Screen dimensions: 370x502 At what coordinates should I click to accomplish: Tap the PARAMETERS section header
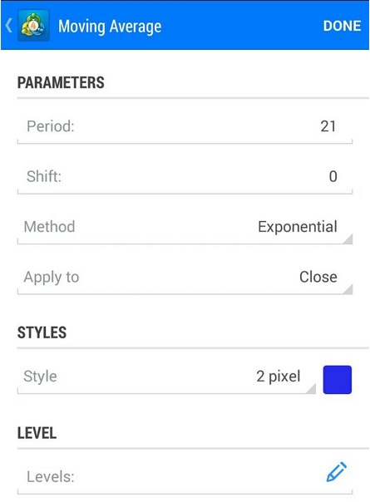click(61, 82)
